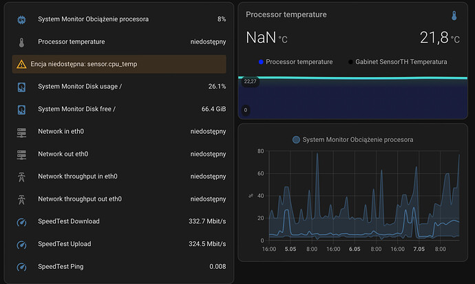Click the warning triangle icon in the alert
The image size is (475, 284).
pos(21,64)
